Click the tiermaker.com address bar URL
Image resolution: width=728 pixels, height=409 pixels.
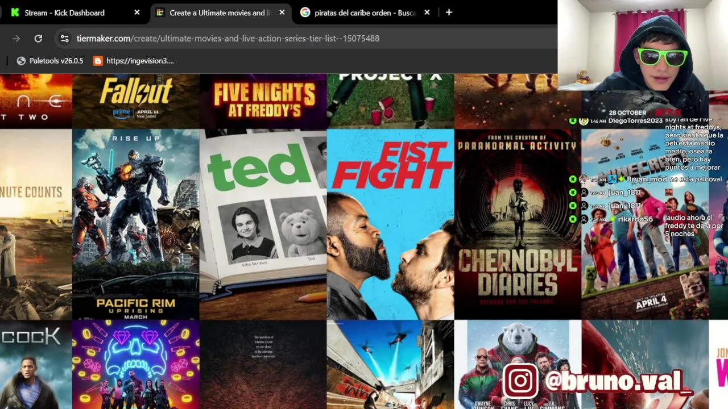227,38
